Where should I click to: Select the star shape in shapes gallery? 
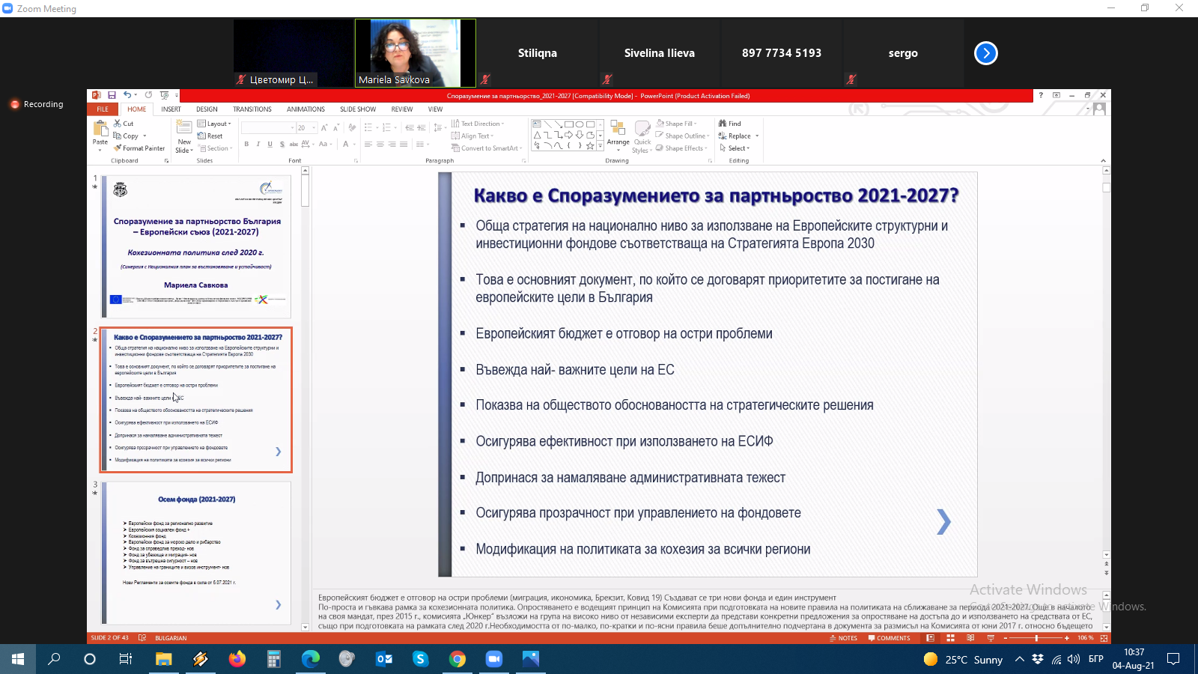[590, 145]
